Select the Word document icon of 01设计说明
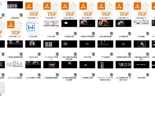This screenshot has width=155, height=116. pos(33,28)
